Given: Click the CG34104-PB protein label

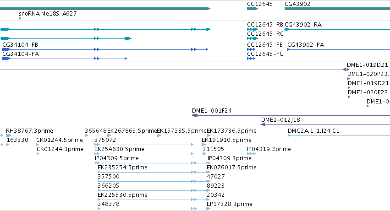Looking at the screenshot, I should [x=20, y=45].
